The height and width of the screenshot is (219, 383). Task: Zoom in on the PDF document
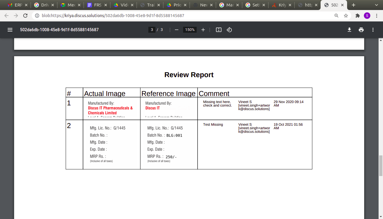[203, 30]
